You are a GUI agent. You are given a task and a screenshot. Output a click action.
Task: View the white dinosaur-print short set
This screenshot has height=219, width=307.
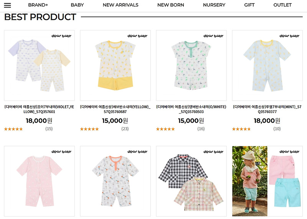pyautogui.click(x=191, y=65)
